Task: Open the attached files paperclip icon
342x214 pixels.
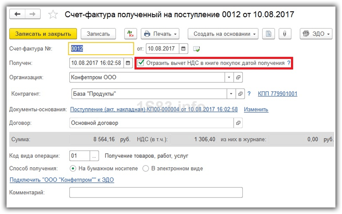Action: point(285,34)
